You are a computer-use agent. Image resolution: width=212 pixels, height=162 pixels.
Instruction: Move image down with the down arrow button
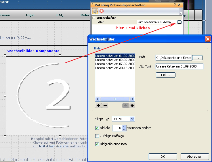coord(132,105)
